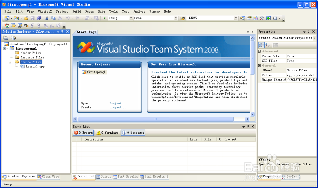Click Show All Files icon in Solution Explorer

(x=14, y=38)
